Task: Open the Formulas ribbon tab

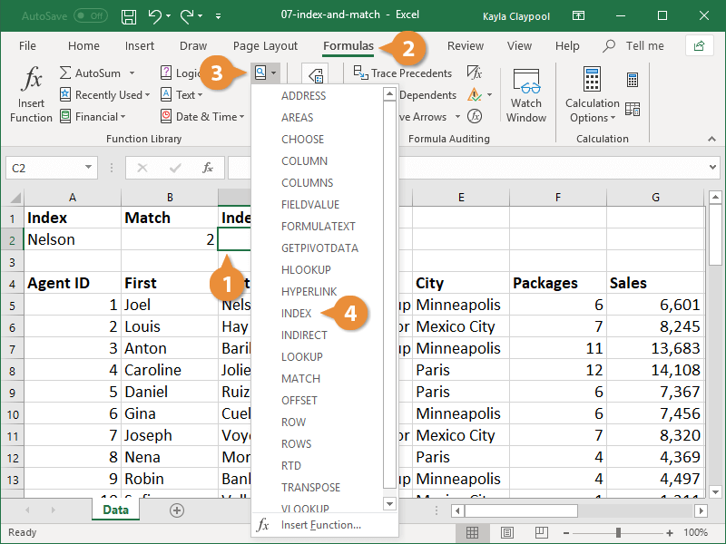Action: coord(348,45)
